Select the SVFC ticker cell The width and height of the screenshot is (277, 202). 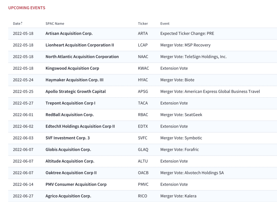coord(143,138)
